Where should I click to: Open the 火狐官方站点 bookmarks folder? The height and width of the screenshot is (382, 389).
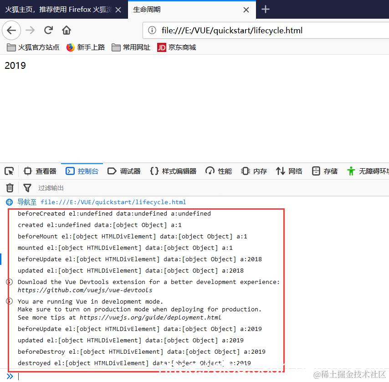33,47
